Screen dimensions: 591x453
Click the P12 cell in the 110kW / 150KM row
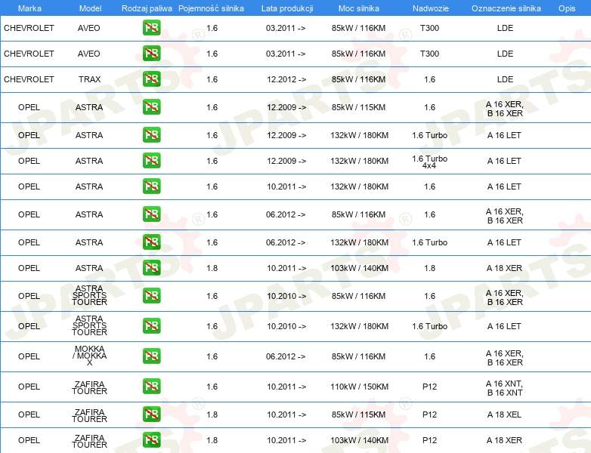tap(430, 387)
